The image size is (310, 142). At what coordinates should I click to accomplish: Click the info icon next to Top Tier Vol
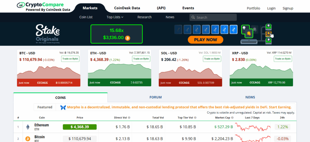(x=195, y=118)
